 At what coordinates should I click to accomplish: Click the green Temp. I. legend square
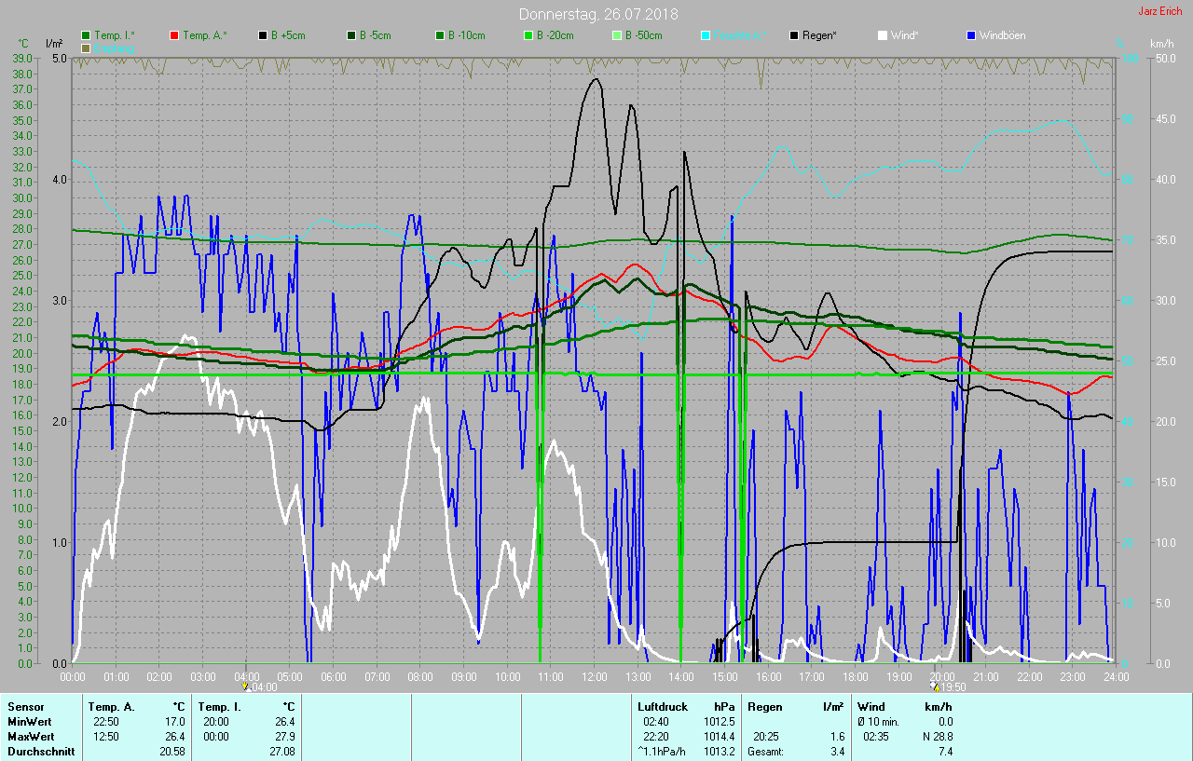(87, 35)
